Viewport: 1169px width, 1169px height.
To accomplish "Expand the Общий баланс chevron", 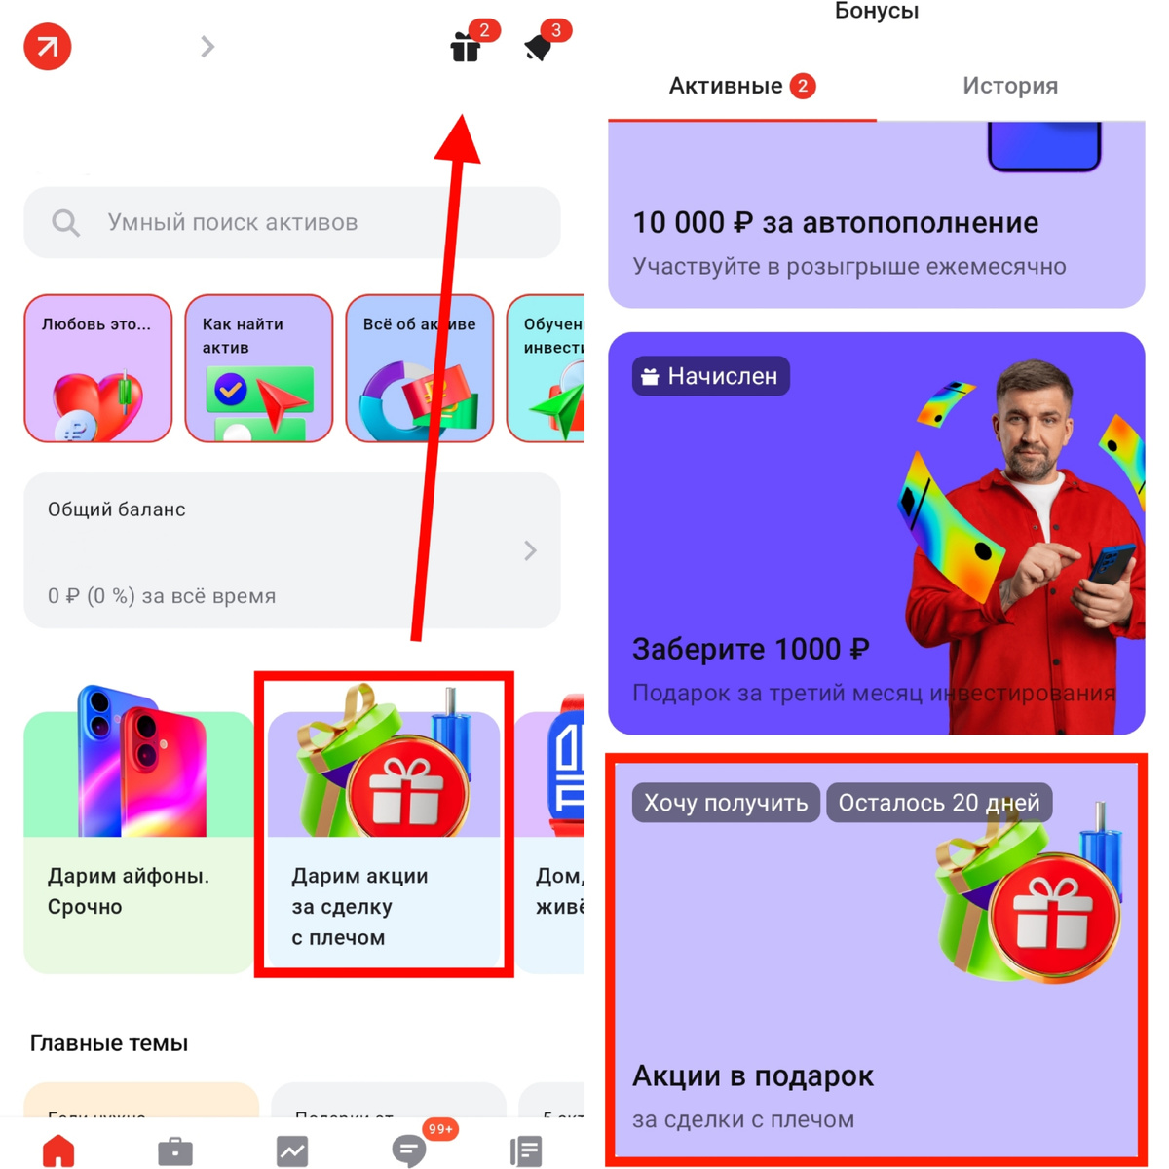I will coord(530,550).
